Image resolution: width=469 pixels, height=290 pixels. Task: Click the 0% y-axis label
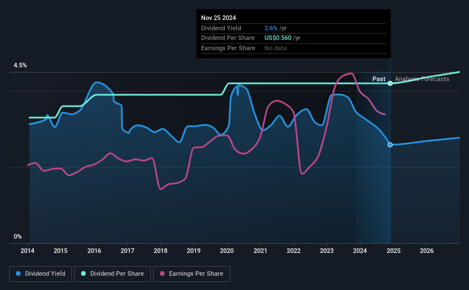click(18, 236)
